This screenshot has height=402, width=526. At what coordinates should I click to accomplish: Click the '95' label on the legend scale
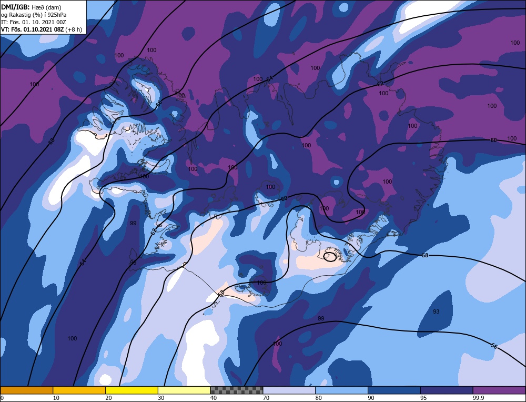click(x=423, y=398)
